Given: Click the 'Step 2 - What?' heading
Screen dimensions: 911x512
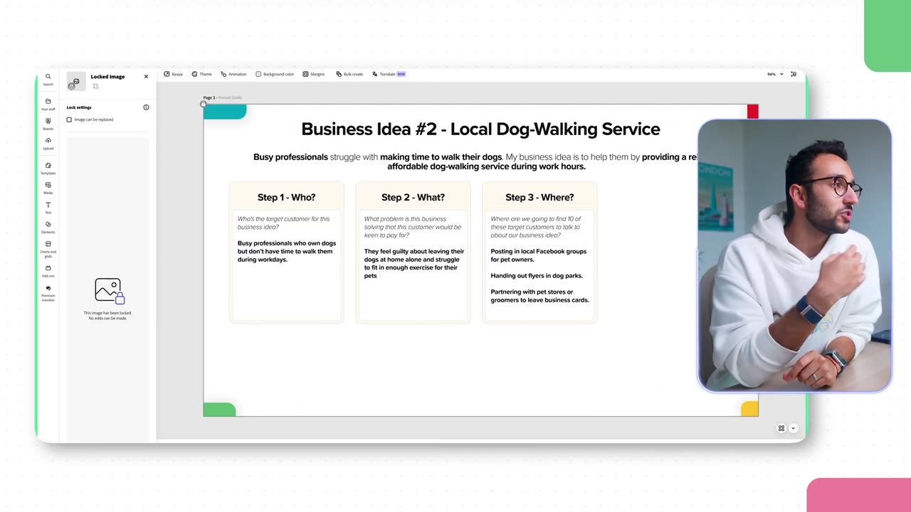Looking at the screenshot, I should pos(413,197).
